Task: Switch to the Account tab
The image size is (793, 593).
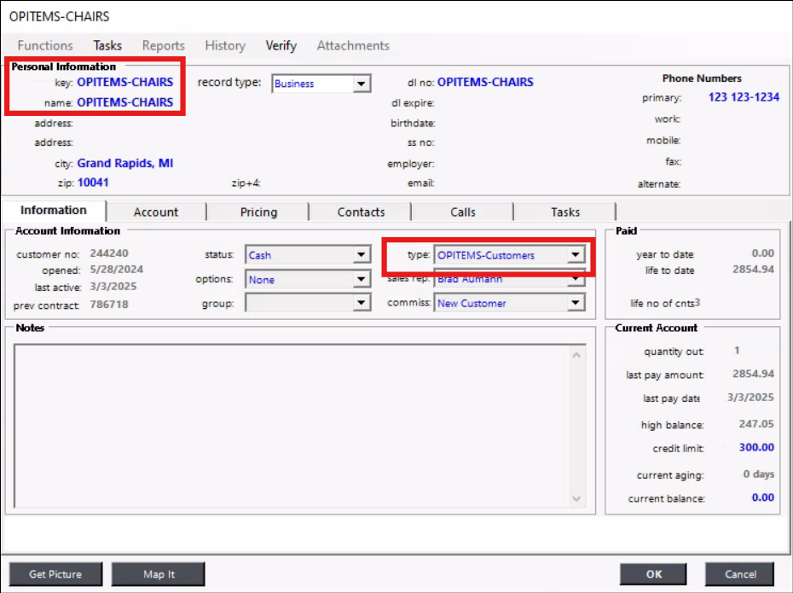Action: click(156, 212)
